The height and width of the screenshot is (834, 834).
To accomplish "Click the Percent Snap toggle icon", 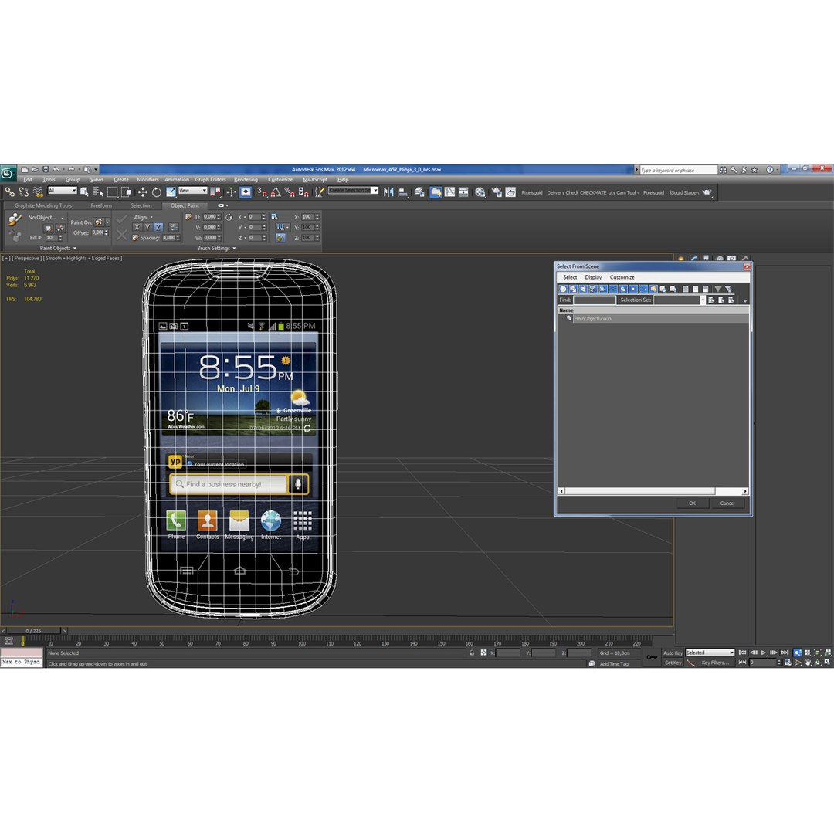I will pyautogui.click(x=290, y=192).
